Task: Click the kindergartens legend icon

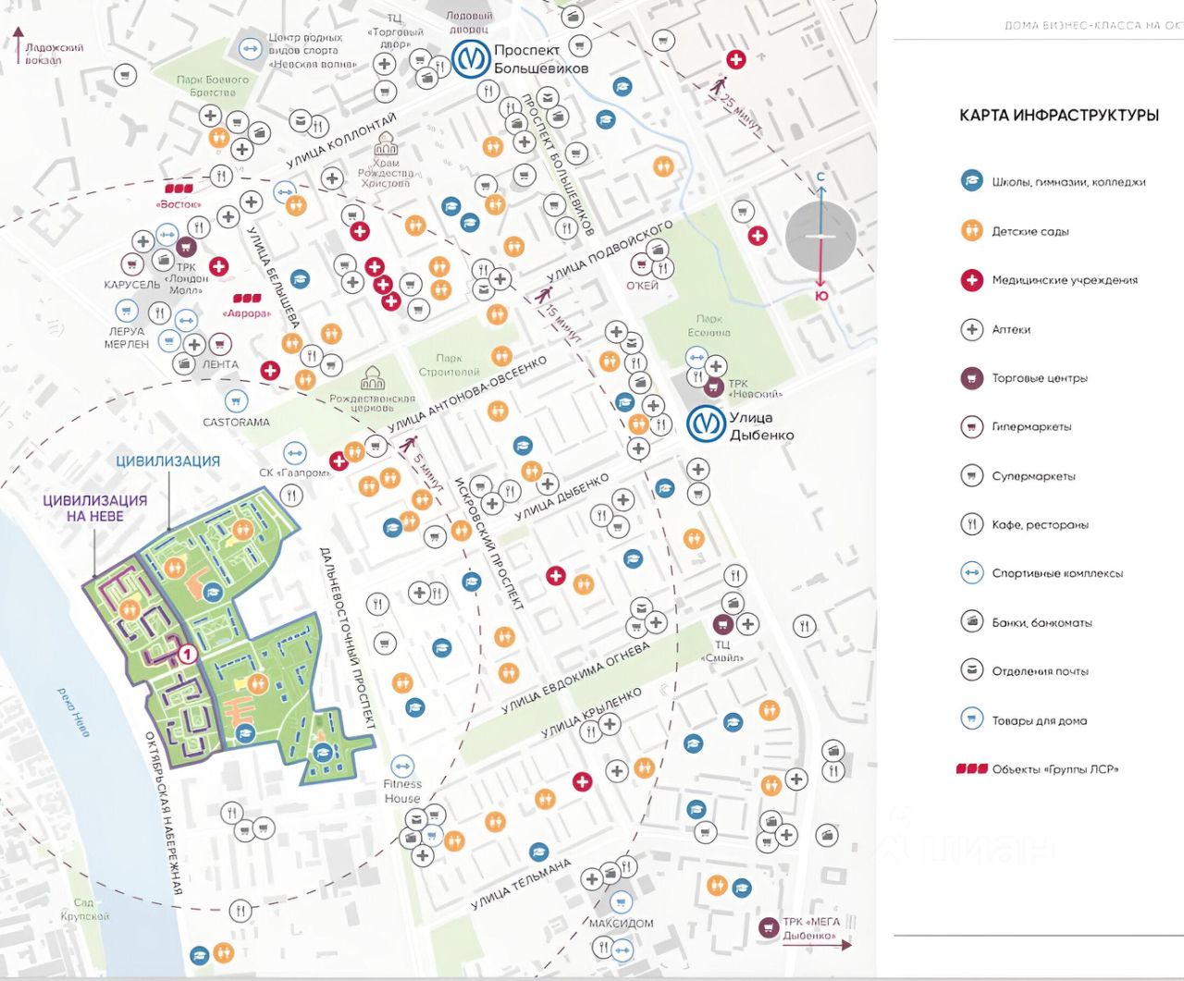Action: [x=971, y=230]
